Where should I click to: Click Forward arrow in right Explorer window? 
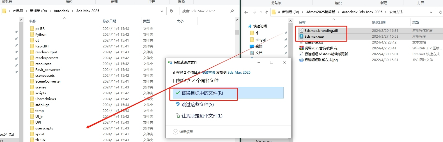point(254,12)
